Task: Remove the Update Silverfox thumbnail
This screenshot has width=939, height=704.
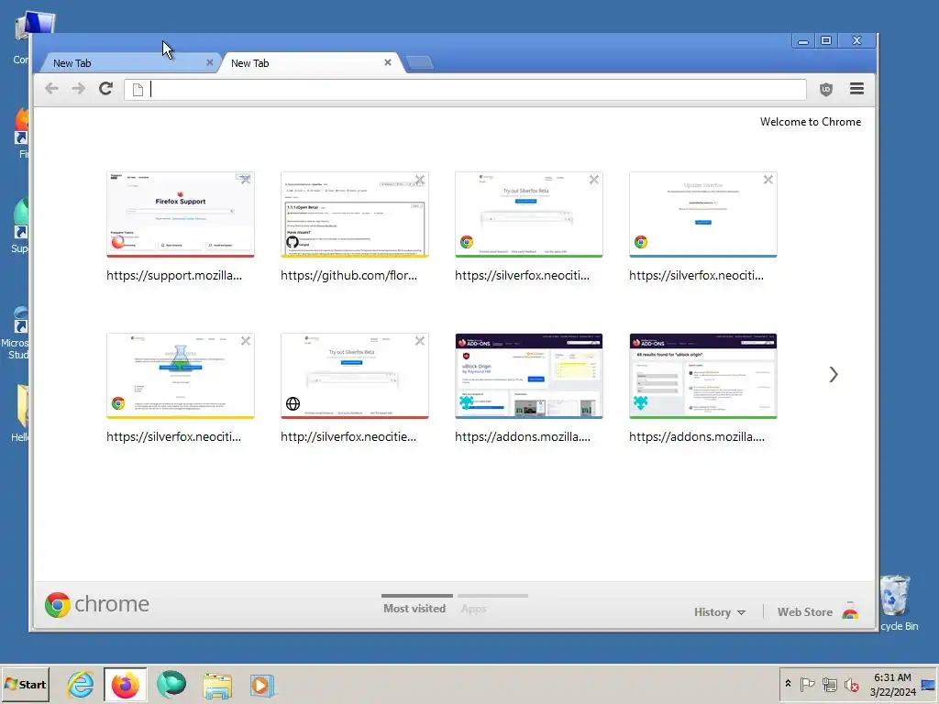Action: 768,180
